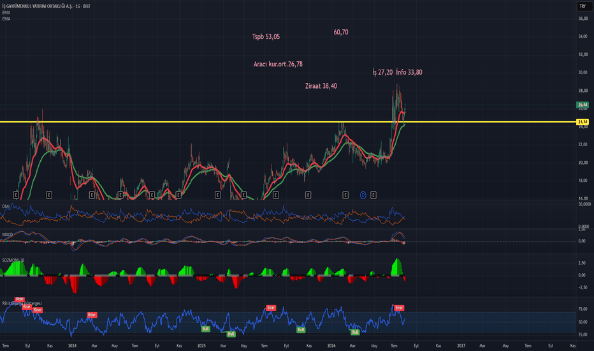594x351 pixels.
Task: Select the leftmost earnings E marker on the chart
Action: [x=16, y=195]
